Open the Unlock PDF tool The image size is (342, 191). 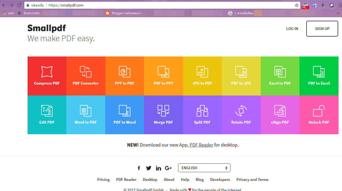point(319,115)
